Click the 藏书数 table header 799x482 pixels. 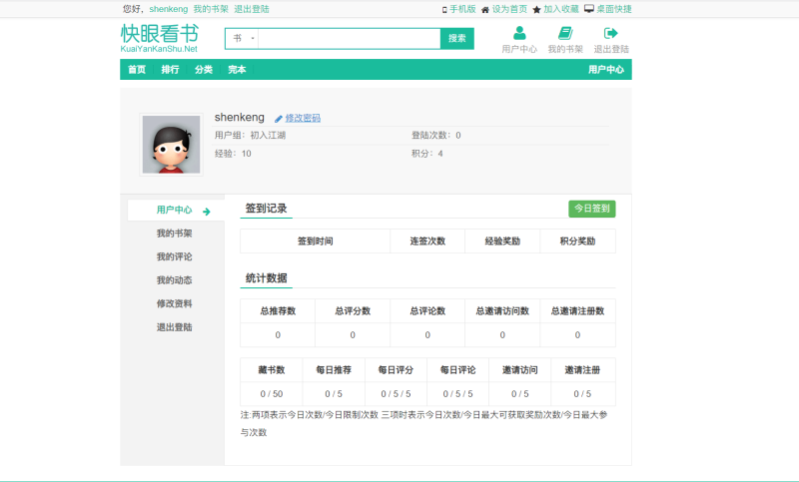click(x=271, y=370)
